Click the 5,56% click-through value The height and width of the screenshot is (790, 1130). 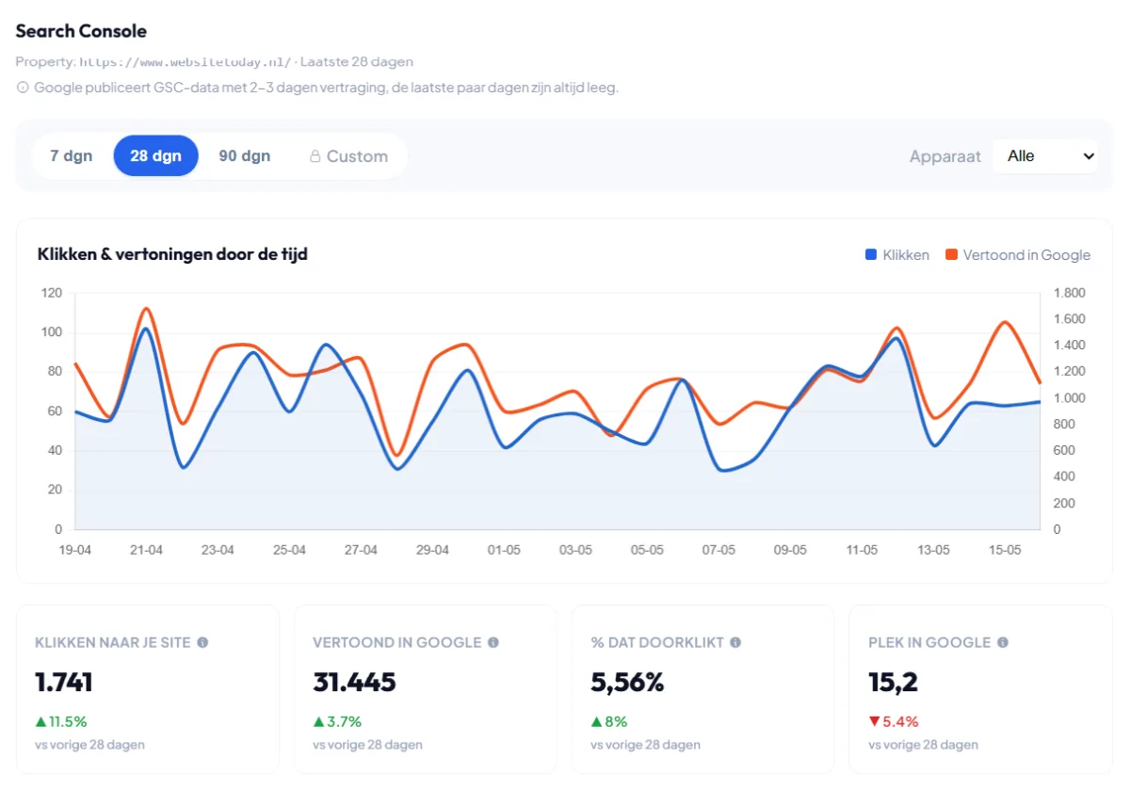point(627,683)
